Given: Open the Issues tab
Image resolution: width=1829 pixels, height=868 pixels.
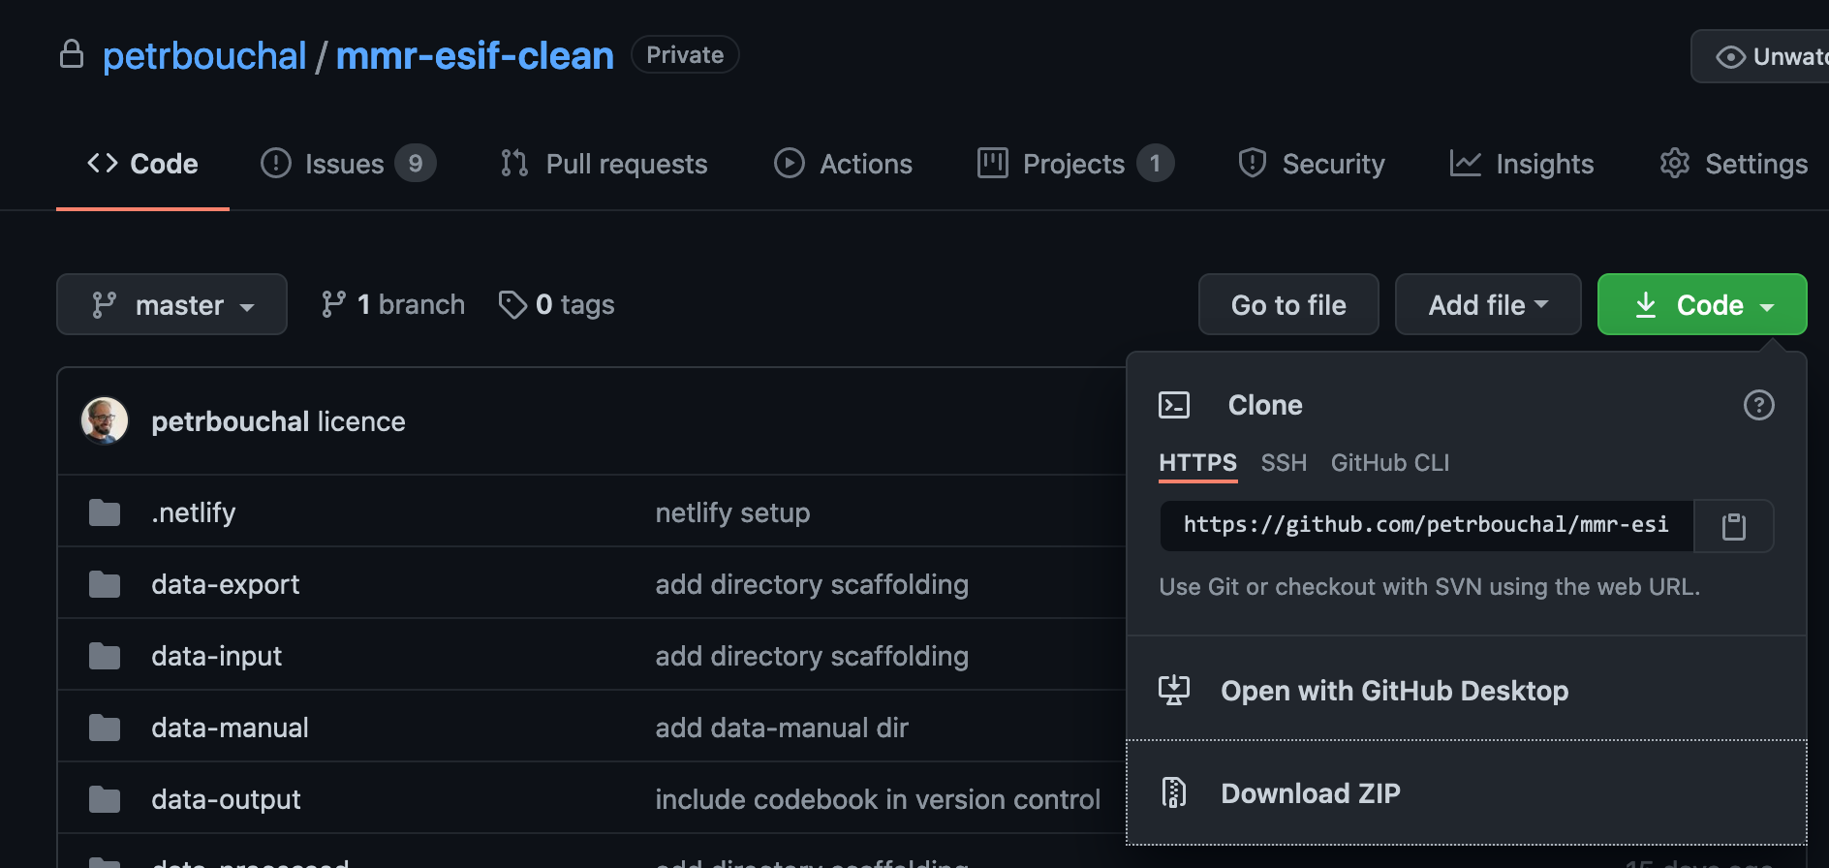Looking at the screenshot, I should (x=348, y=164).
